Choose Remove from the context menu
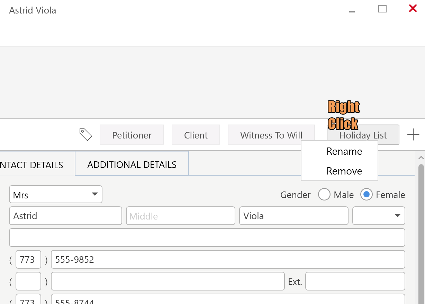The height and width of the screenshot is (304, 425). 344,171
